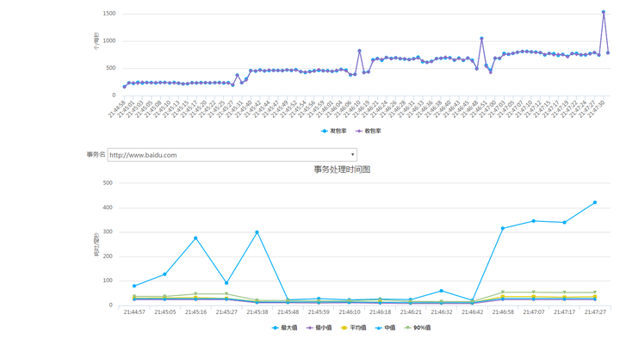Viewport: 620px width, 339px height.
Task: Select max-value point at 21:44:57
Action: pos(134,286)
